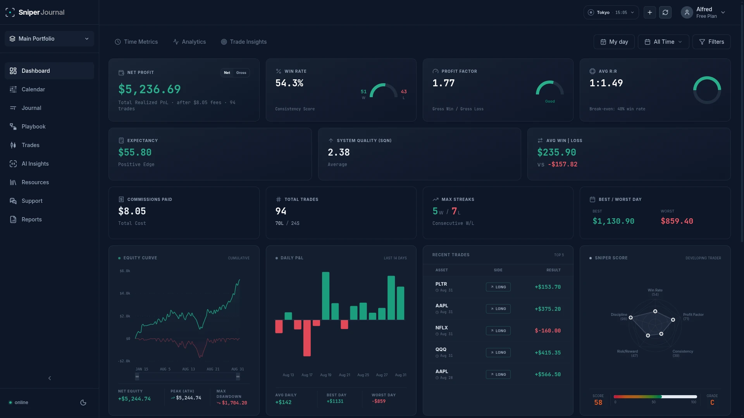Open Reports document icon
Image resolution: width=744 pixels, height=418 pixels.
pos(13,219)
